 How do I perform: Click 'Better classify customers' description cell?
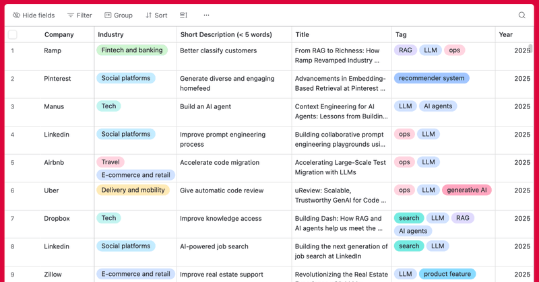click(x=234, y=57)
